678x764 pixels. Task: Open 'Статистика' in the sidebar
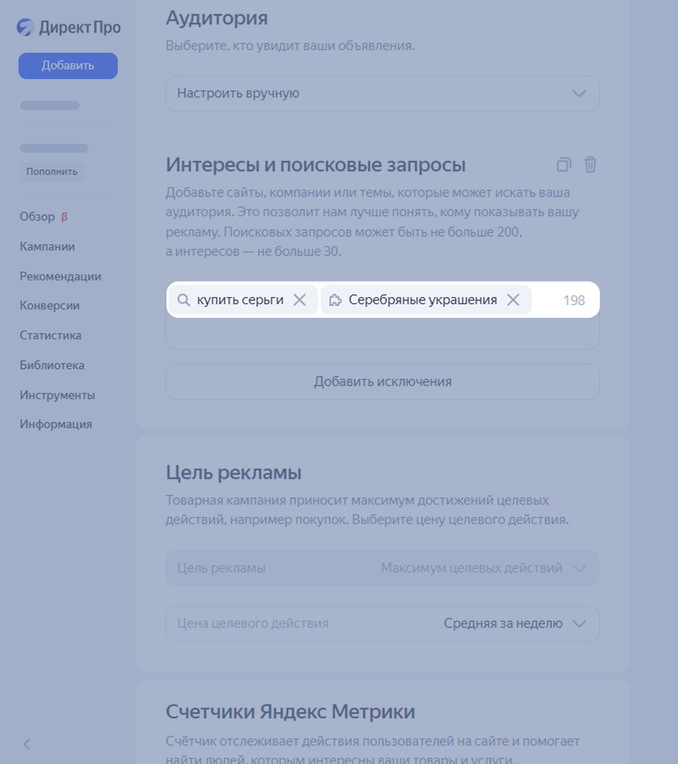pos(50,335)
